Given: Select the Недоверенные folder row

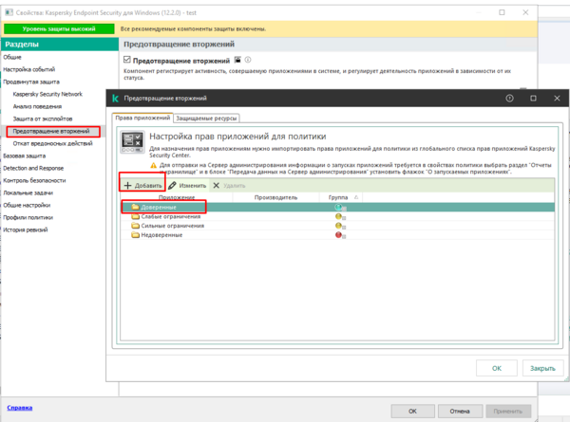Looking at the screenshot, I should coord(337,235).
